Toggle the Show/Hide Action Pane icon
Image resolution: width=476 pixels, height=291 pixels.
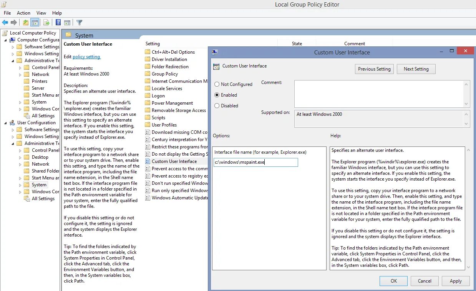(x=67, y=23)
